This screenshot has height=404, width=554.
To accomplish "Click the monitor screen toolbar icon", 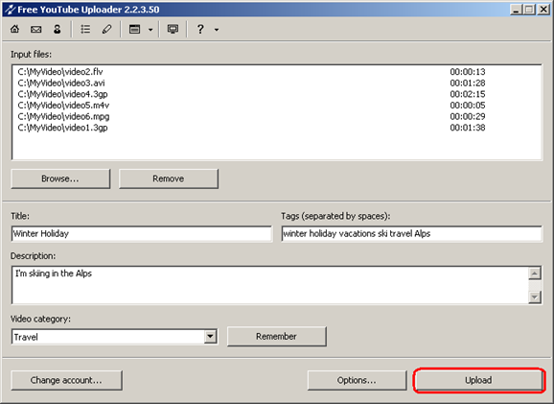I will (173, 30).
